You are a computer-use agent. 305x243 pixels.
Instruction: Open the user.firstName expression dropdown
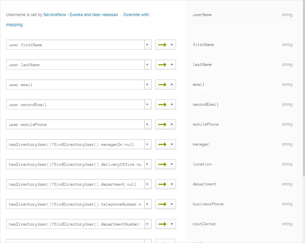pos(147,45)
